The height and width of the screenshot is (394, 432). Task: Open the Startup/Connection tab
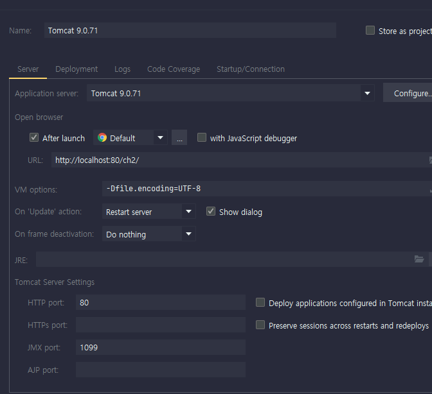click(251, 69)
